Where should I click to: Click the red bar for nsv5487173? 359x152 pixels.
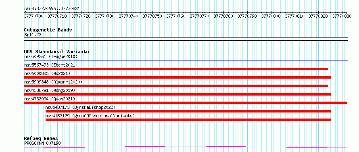click(x=188, y=111)
